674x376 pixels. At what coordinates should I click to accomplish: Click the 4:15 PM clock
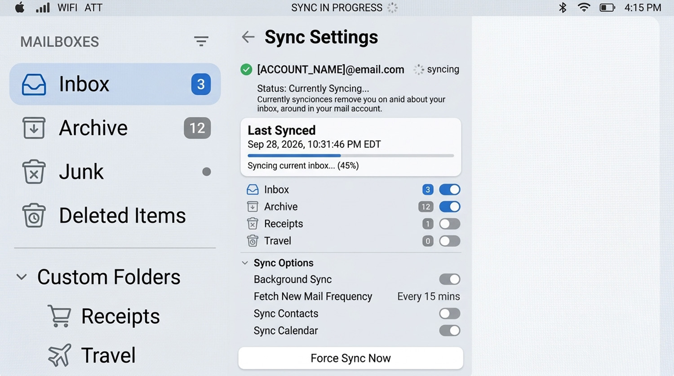(643, 8)
